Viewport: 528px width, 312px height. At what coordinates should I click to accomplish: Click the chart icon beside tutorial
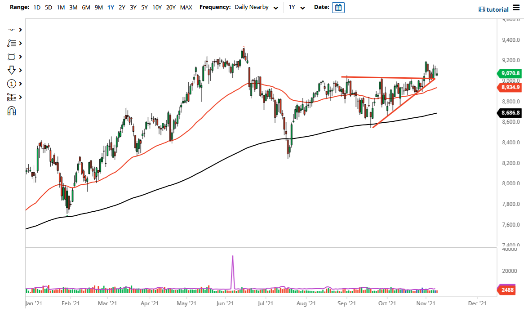click(x=483, y=9)
